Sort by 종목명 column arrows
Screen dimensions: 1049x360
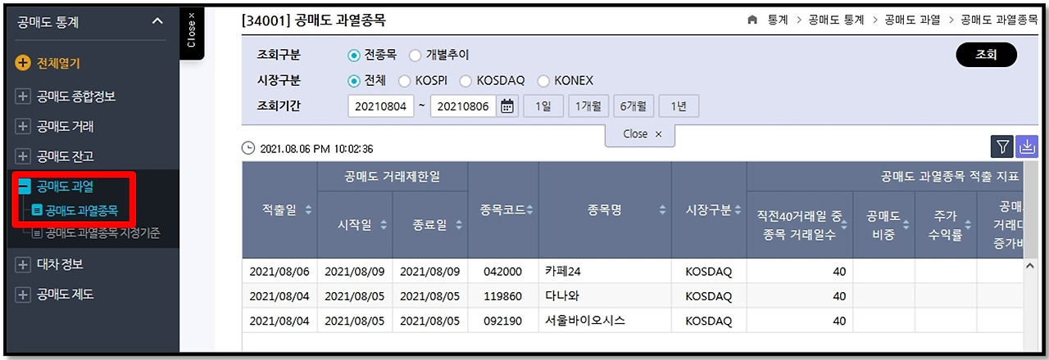662,210
